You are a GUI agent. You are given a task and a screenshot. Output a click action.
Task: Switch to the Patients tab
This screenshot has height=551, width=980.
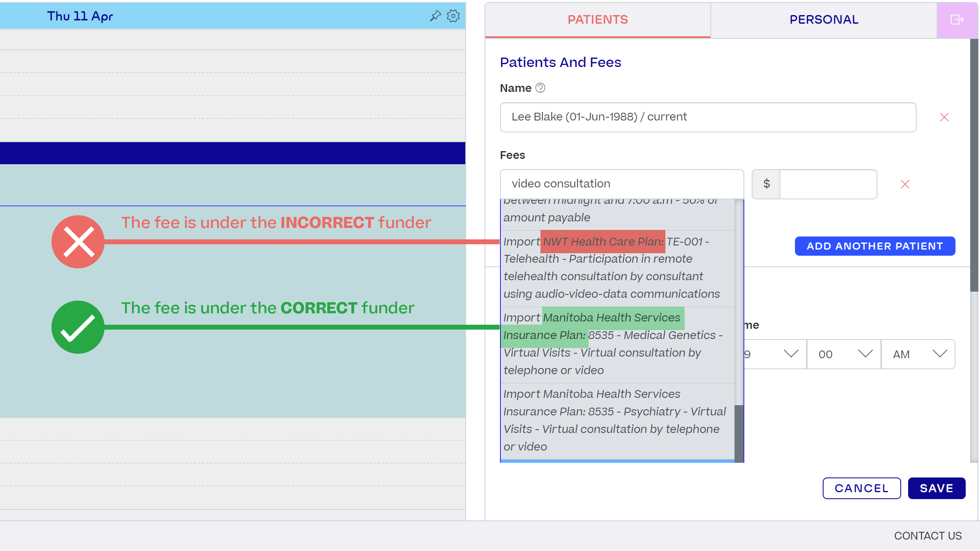pyautogui.click(x=598, y=20)
